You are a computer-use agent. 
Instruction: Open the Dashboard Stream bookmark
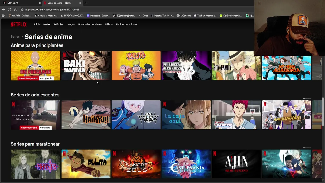(98, 16)
